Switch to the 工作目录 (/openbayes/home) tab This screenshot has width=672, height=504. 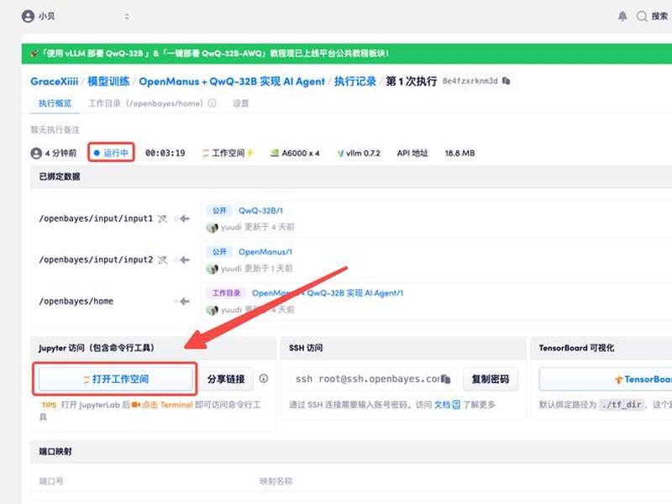click(145, 103)
